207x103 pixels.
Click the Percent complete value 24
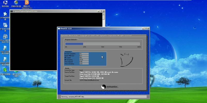tap(84, 54)
